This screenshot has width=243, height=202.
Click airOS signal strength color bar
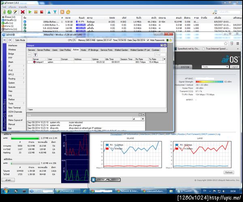(209, 82)
